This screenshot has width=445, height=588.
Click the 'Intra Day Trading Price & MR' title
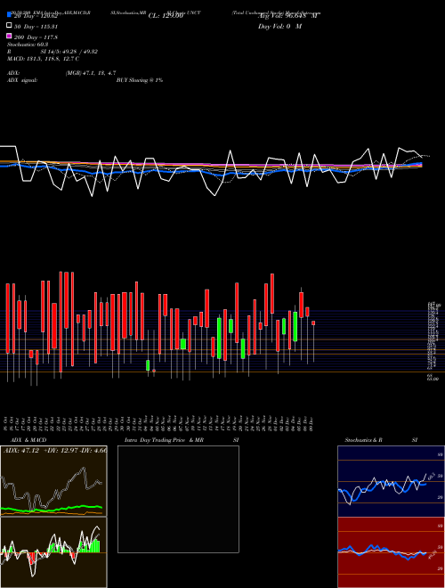(164, 440)
